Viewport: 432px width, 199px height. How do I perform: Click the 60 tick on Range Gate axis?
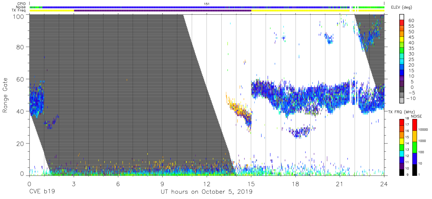tap(20, 79)
